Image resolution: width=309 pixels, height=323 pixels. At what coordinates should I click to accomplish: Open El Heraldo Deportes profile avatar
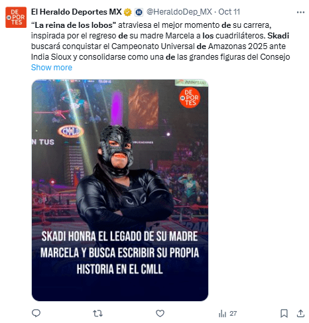click(x=16, y=17)
